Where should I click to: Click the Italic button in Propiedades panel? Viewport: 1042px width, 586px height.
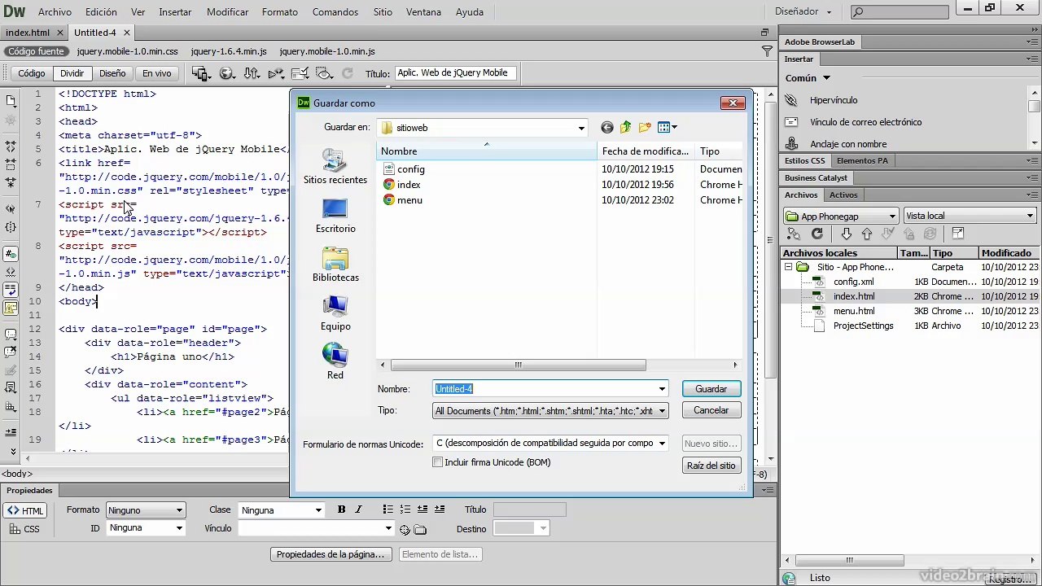[x=358, y=509]
